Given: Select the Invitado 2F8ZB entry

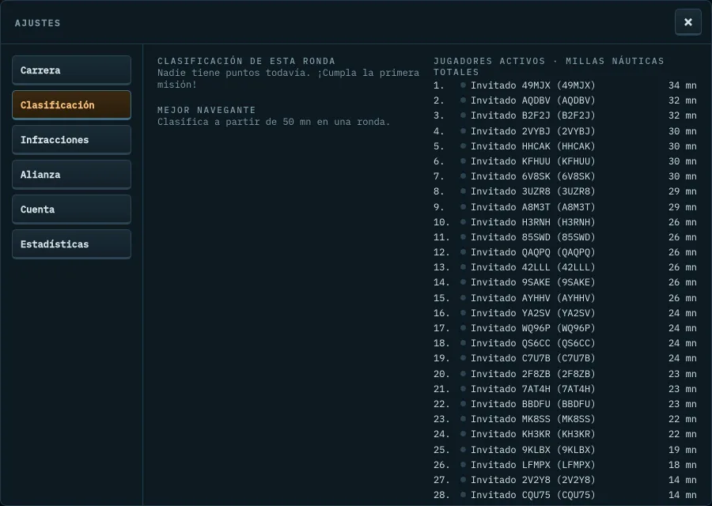Looking at the screenshot, I should click(565, 373).
